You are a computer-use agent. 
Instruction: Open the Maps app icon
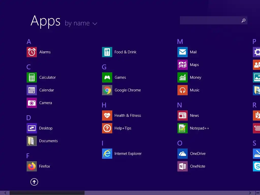[183, 65]
